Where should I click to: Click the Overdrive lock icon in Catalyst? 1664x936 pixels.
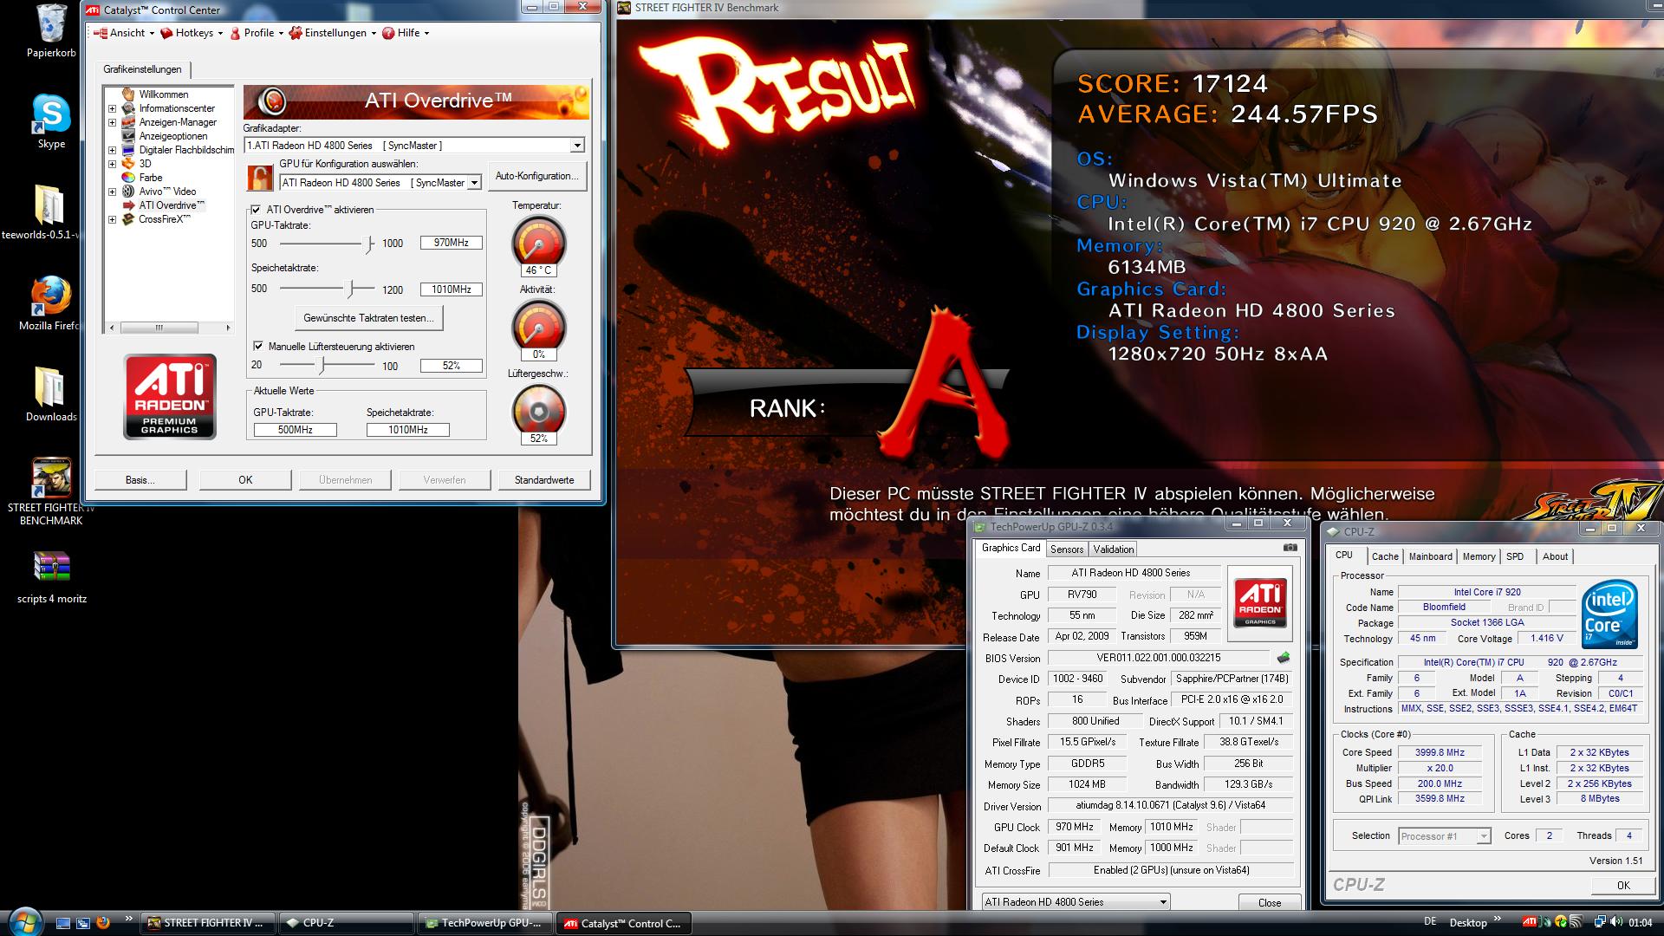[x=260, y=178]
